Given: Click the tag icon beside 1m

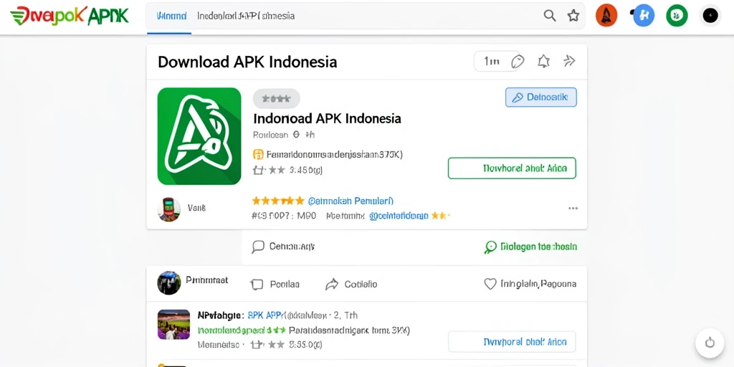Looking at the screenshot, I should (518, 62).
